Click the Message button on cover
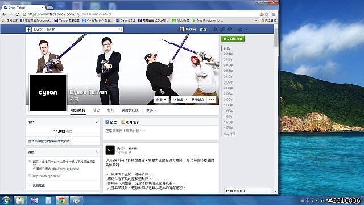 (198, 100)
